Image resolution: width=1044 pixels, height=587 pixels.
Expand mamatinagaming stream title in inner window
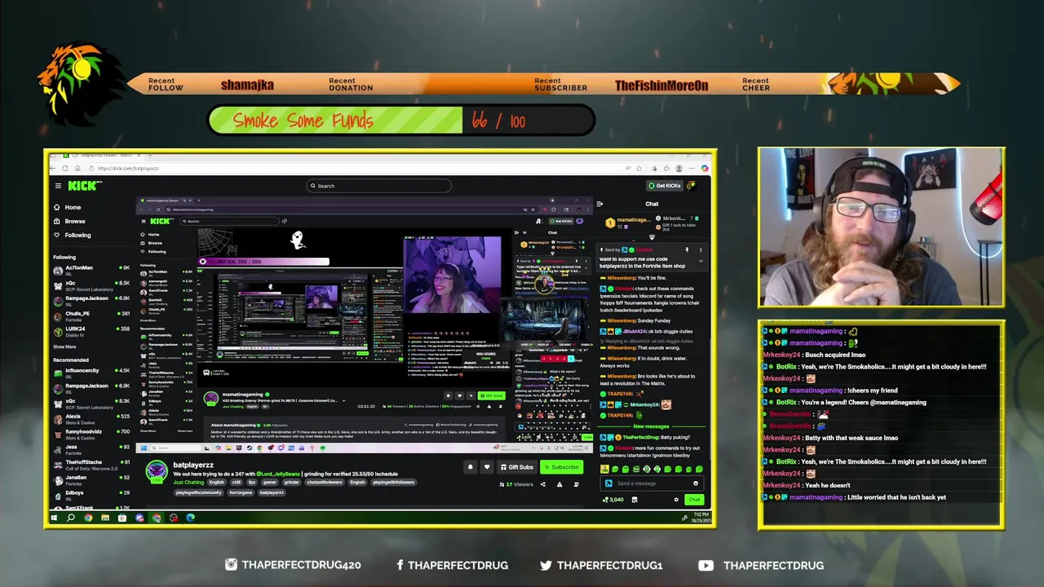(x=343, y=400)
